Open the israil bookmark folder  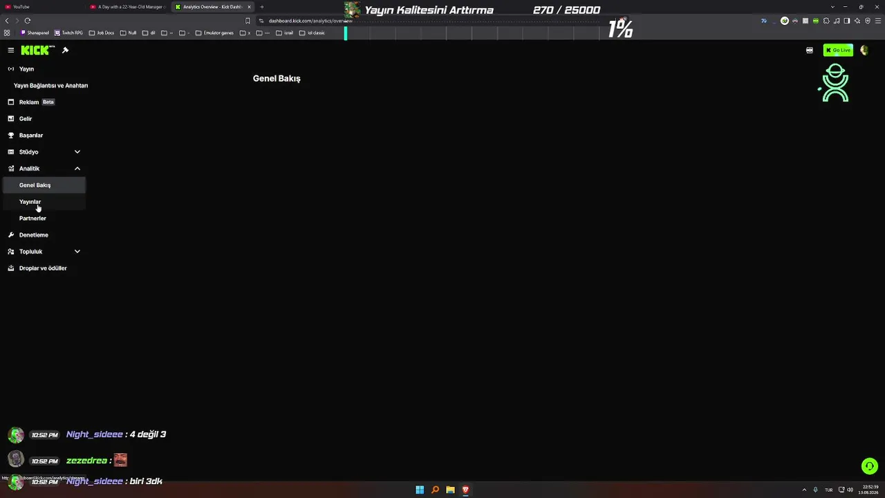click(x=284, y=33)
